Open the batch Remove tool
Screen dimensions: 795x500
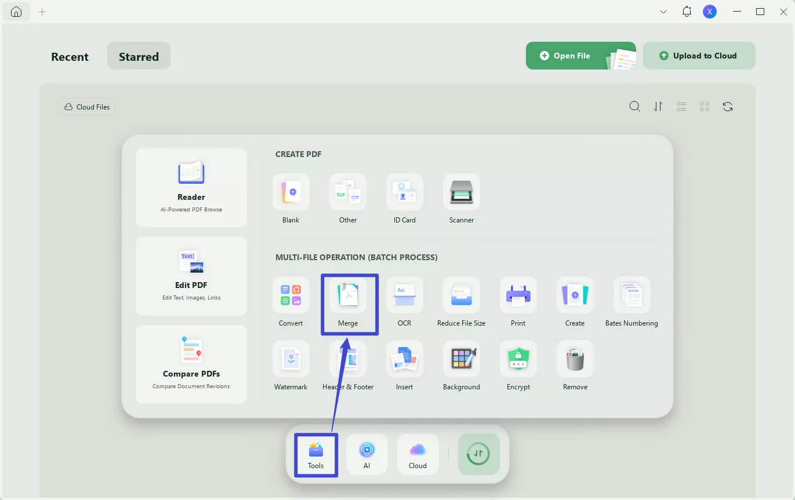point(575,365)
